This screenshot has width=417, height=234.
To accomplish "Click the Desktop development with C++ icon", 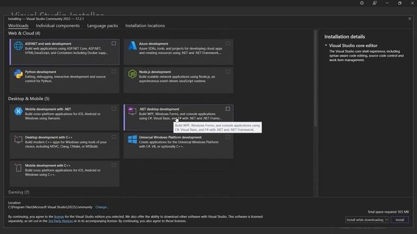I will click(x=18, y=139).
